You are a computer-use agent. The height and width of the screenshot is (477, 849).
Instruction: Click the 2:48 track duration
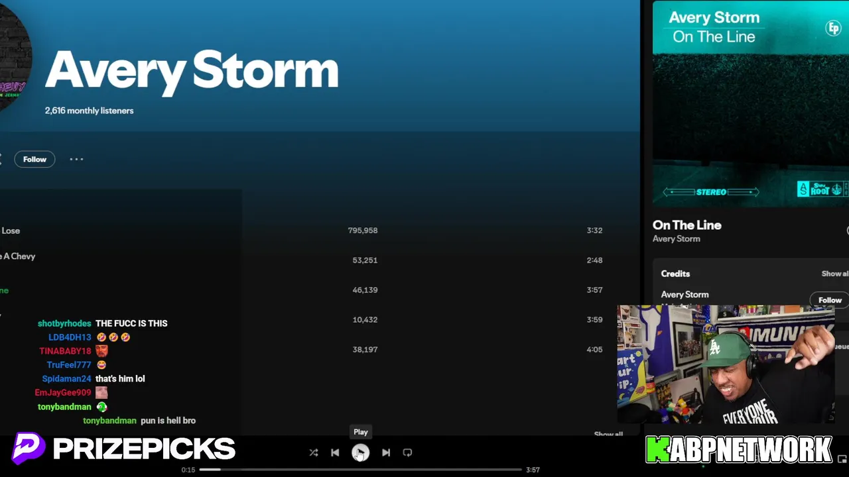click(594, 260)
